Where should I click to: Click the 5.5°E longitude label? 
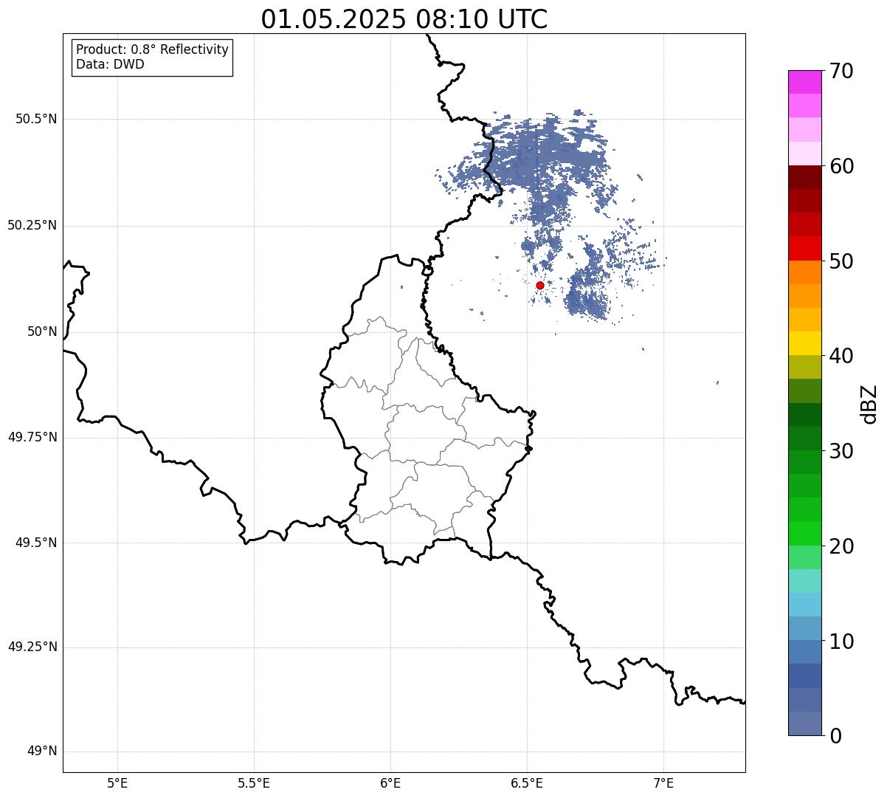point(254,782)
